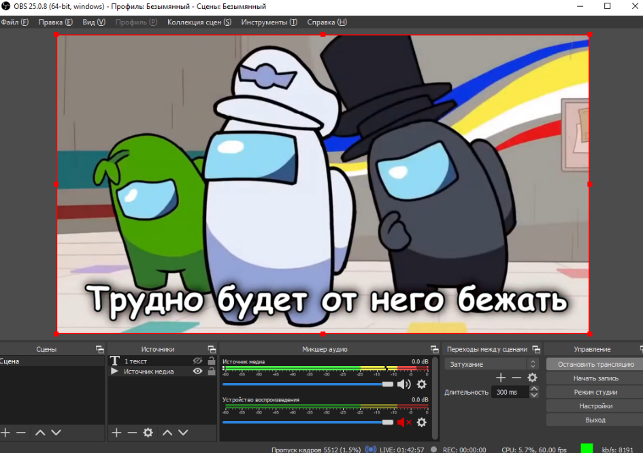Click the Выход button
The width and height of the screenshot is (643, 453).
(x=595, y=420)
